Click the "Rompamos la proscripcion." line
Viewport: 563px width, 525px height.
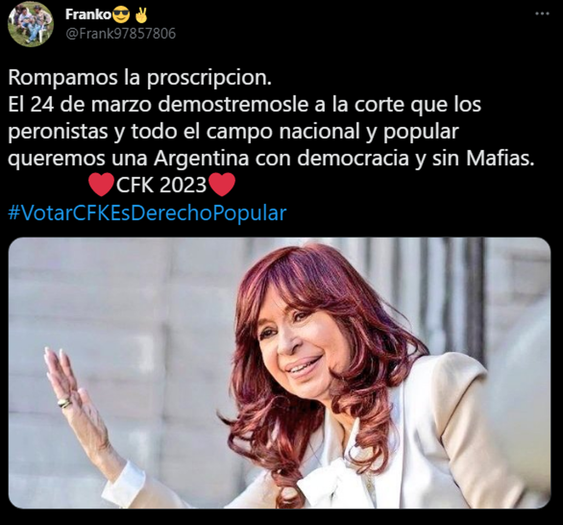click(x=140, y=78)
